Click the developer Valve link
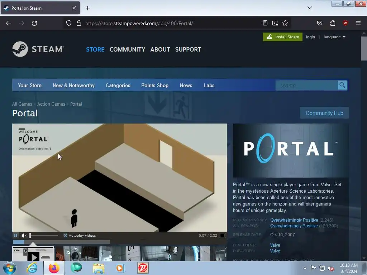 tap(275, 245)
